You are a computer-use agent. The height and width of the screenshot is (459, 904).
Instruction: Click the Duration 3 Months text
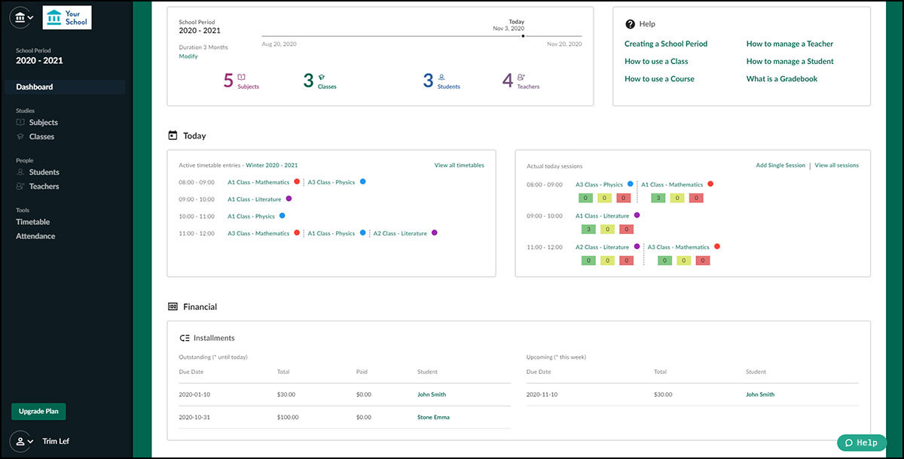point(203,47)
